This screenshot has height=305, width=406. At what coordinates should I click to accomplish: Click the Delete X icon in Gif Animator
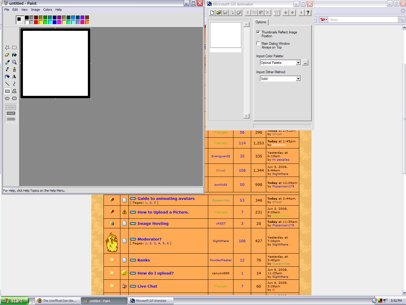(x=268, y=12)
